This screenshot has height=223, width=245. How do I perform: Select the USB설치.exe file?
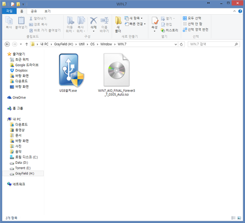(x=71, y=73)
